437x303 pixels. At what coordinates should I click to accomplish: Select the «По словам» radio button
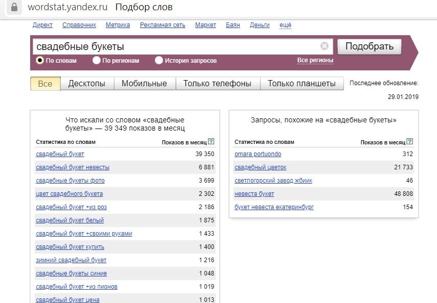(x=39, y=60)
